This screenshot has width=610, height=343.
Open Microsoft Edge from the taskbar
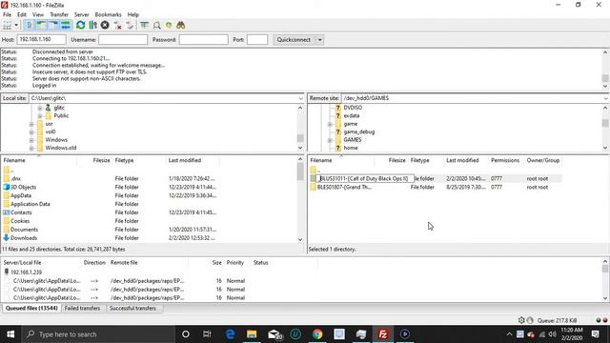tap(230, 334)
